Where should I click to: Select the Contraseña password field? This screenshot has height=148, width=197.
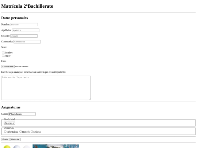[x=27, y=42]
